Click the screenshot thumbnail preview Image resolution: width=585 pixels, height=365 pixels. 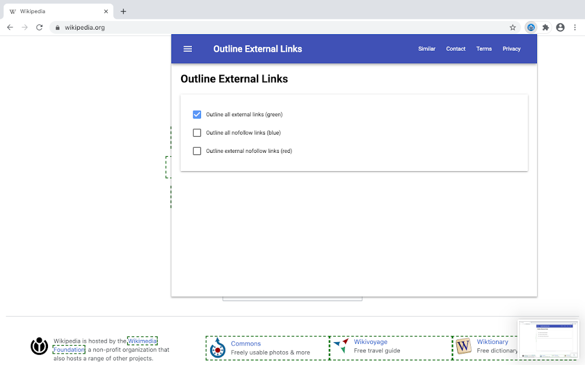click(x=548, y=339)
